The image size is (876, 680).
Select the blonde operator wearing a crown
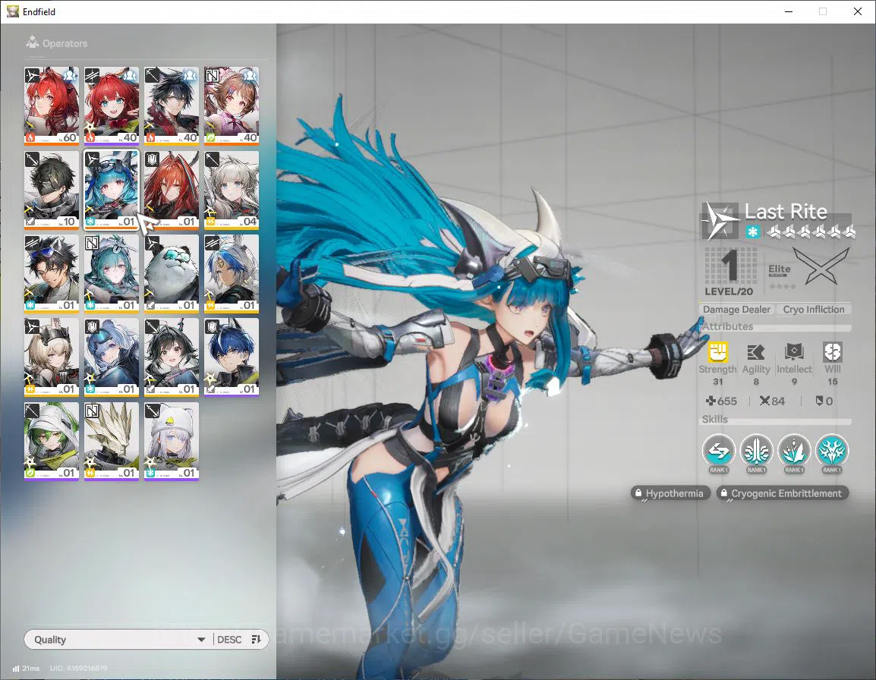coord(52,357)
